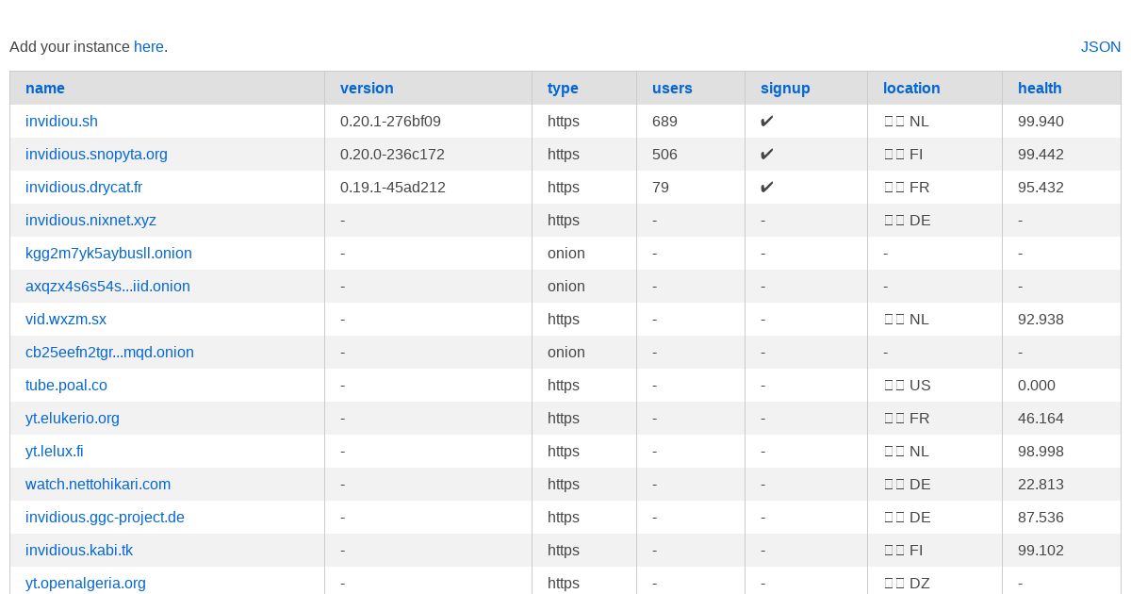Sort table by version column header

point(367,88)
